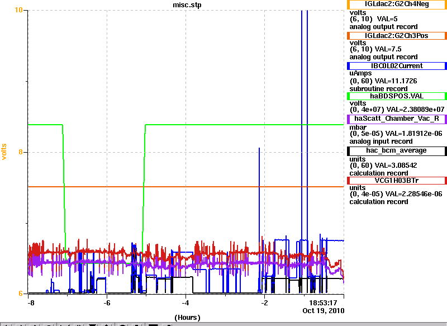Select the IGLdac2:G2Ch3Pos legend button

(x=397, y=36)
